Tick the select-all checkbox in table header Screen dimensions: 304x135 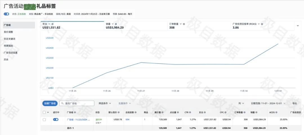tap(44, 112)
